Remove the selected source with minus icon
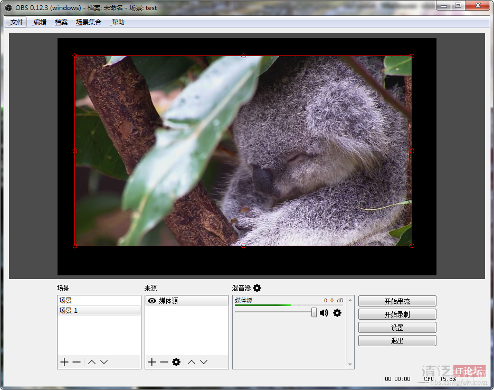494x390 pixels. point(164,362)
